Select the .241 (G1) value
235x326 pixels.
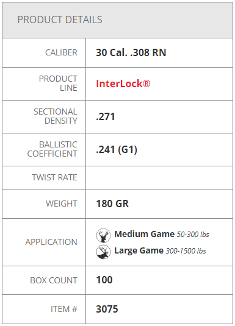(117, 149)
